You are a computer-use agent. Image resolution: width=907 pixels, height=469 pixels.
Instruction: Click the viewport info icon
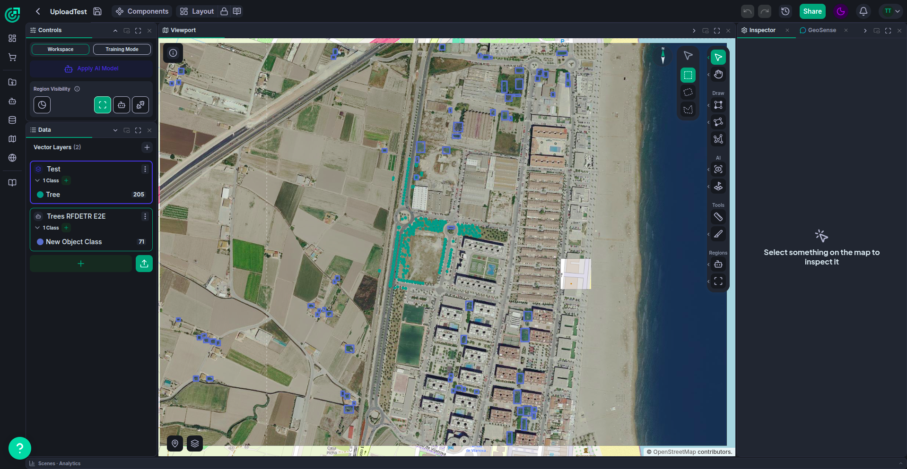[x=173, y=53]
